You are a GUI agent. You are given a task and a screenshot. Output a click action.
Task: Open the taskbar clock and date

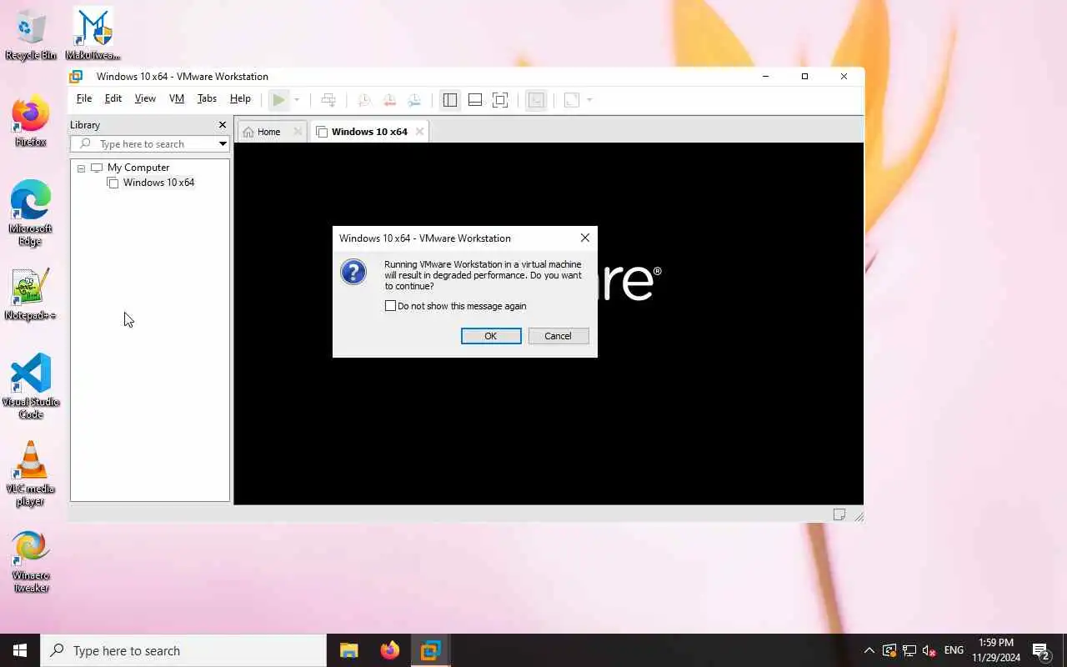[x=996, y=650]
